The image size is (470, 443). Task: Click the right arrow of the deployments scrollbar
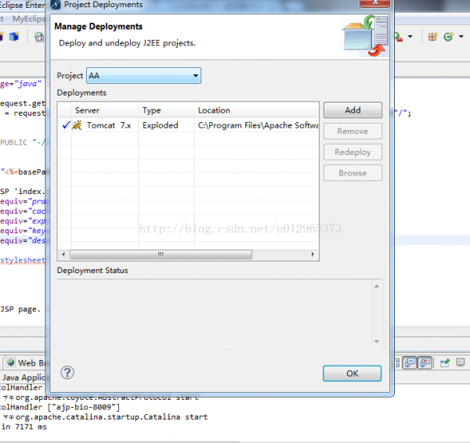pos(313,254)
